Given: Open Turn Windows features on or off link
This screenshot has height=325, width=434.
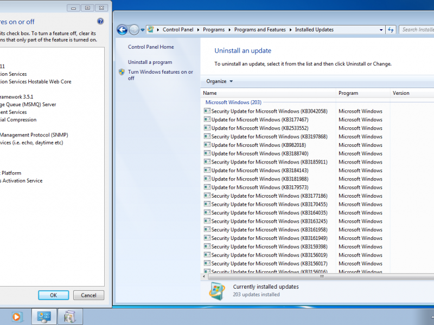Looking at the screenshot, I should pos(161,75).
